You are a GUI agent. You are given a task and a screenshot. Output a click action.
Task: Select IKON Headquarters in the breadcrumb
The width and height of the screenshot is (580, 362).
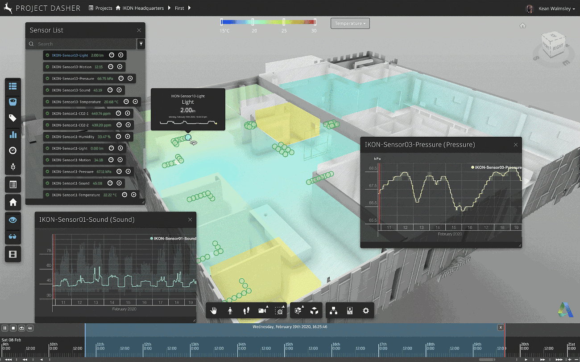pos(140,8)
